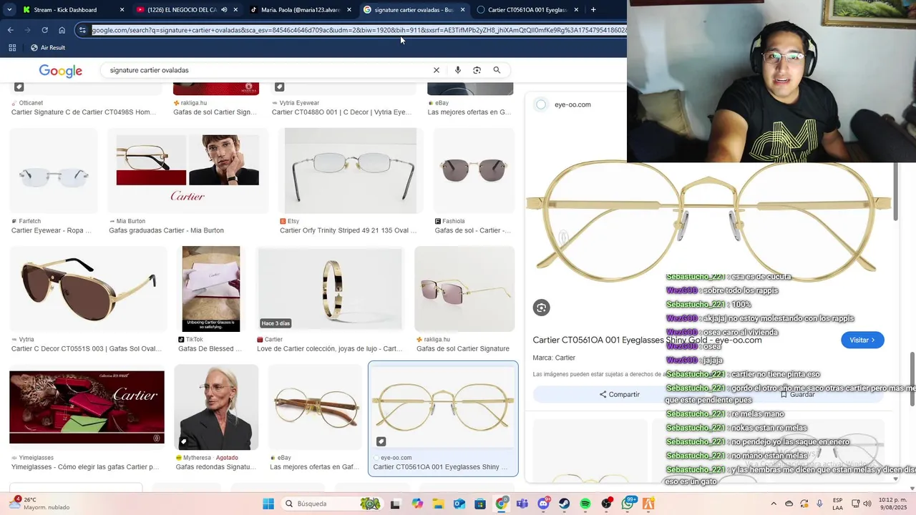Open the Air Result bookmark
The height and width of the screenshot is (515, 916).
point(48,47)
